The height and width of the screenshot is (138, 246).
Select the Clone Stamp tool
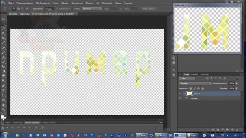[x=3, y=57]
